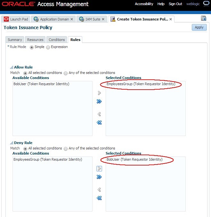Choose Any of the selected conditions for Allow Rule
Image resolution: width=211 pixels, height=217 pixels.
point(66,73)
